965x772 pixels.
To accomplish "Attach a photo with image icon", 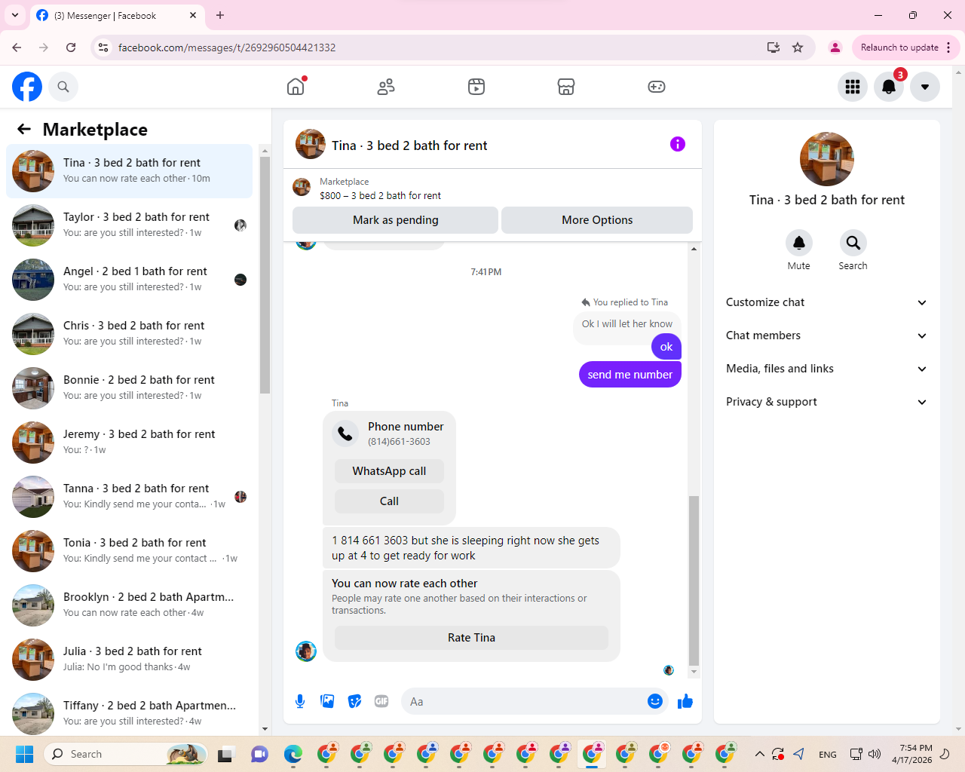I will point(327,701).
